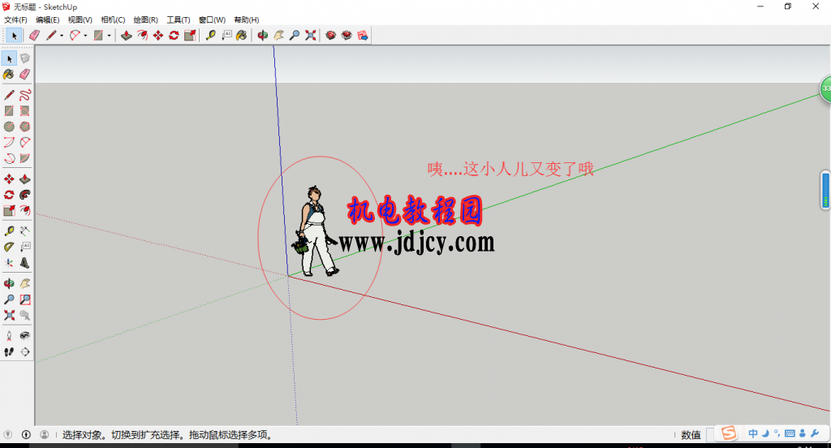Open the 3D Warehouse
Image resolution: width=831 pixels, height=448 pixels.
coord(331,36)
